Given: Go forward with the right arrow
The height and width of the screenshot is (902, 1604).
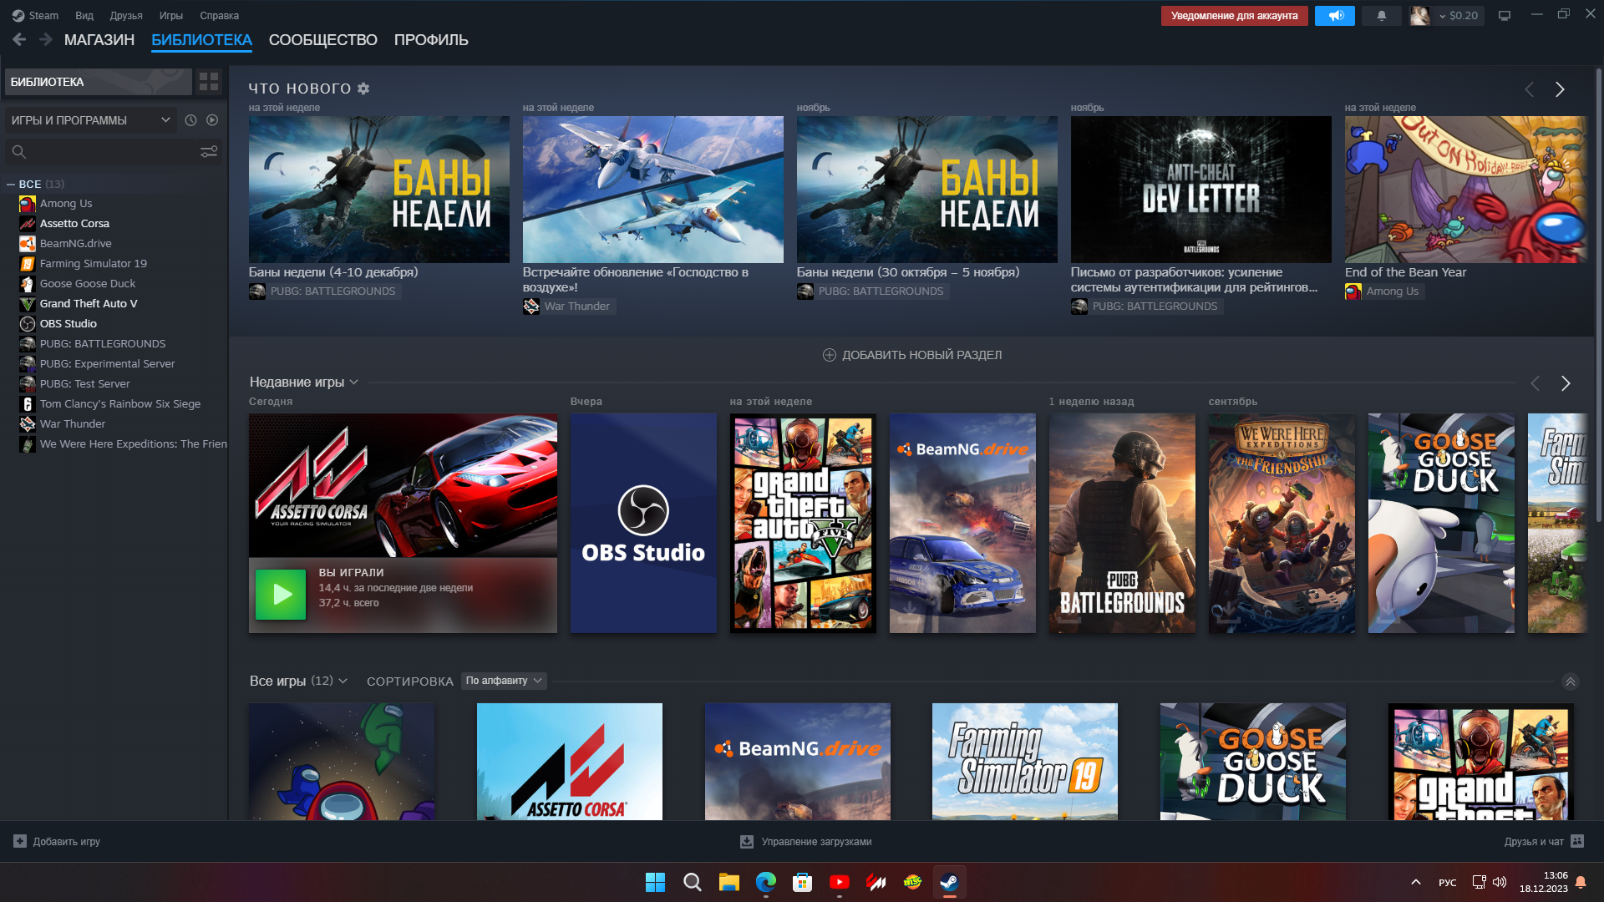Looking at the screenshot, I should [46, 39].
